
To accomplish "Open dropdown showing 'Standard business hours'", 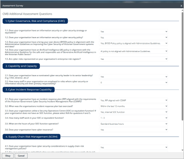I will (x=133, y=124).
